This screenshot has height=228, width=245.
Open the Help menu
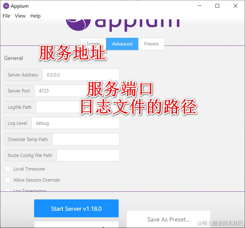(x=35, y=16)
